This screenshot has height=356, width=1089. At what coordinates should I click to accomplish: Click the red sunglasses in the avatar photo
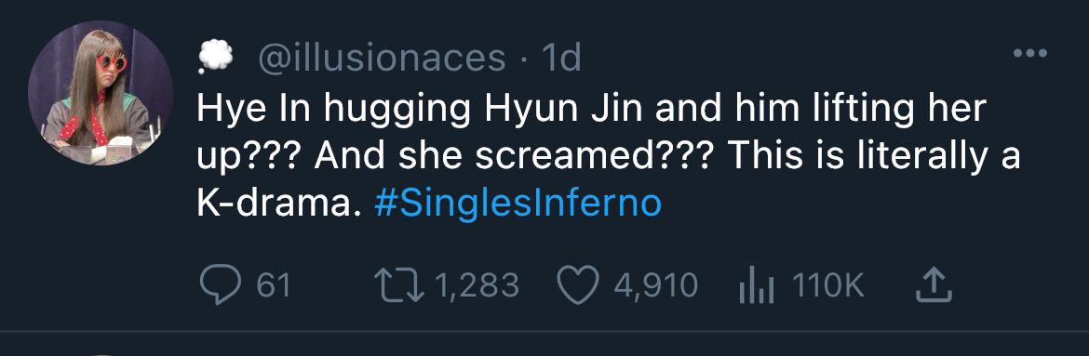pyautogui.click(x=111, y=62)
